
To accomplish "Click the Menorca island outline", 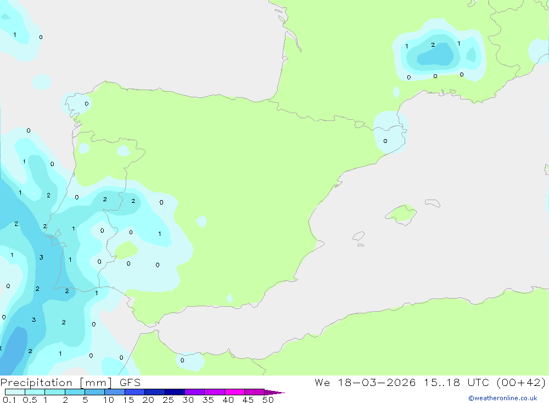I will pos(433,203).
